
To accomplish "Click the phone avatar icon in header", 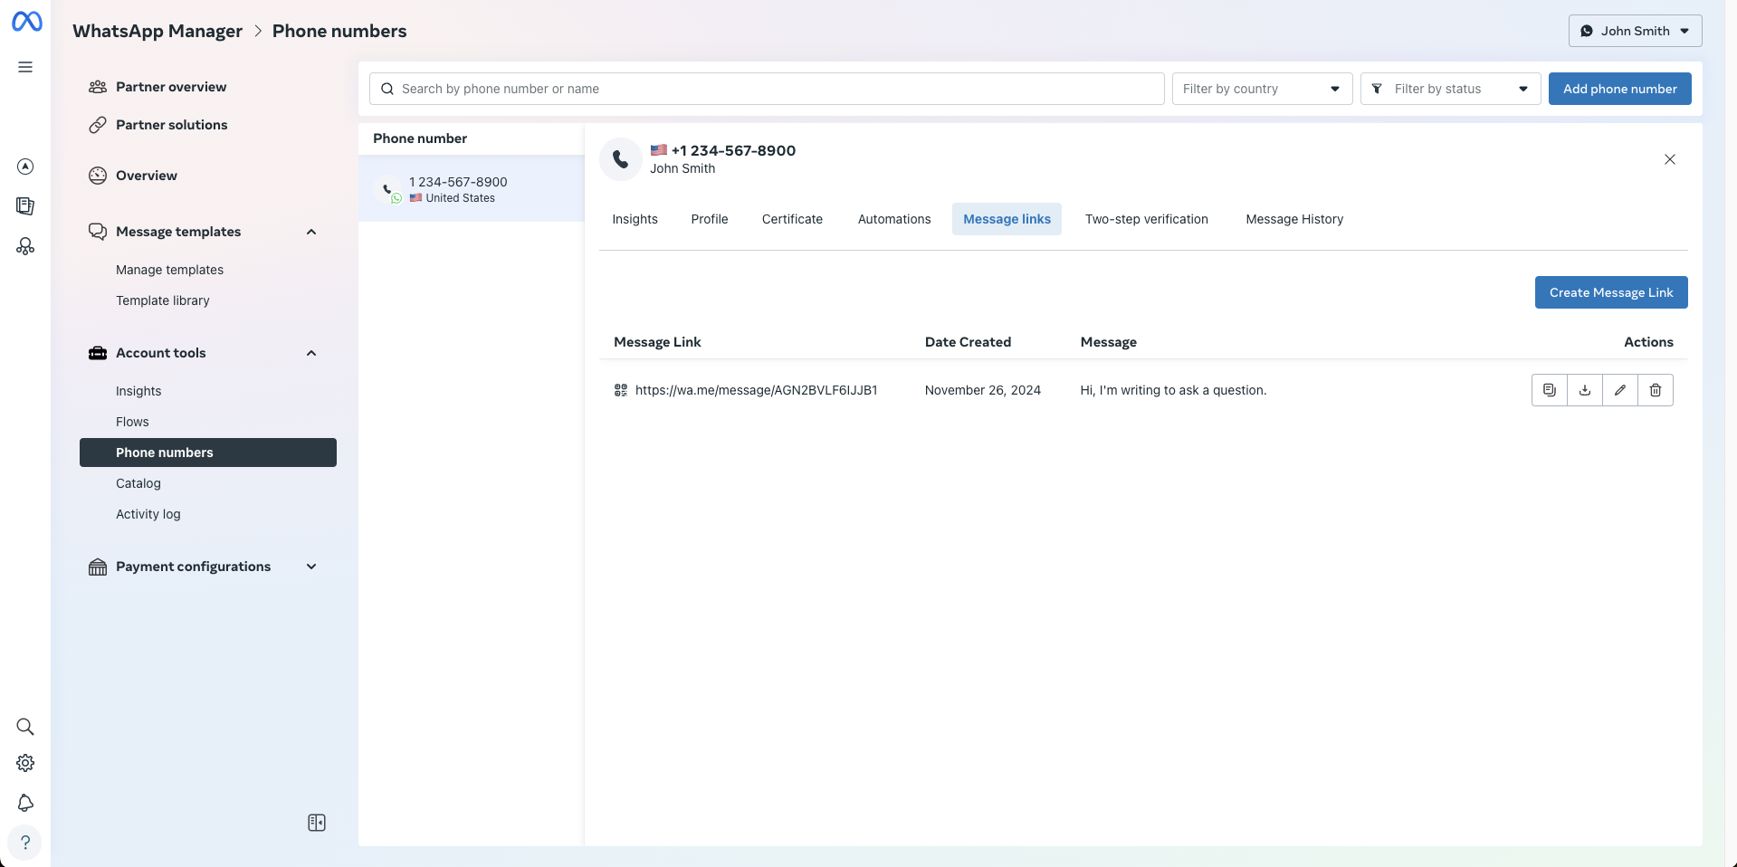I will [621, 159].
